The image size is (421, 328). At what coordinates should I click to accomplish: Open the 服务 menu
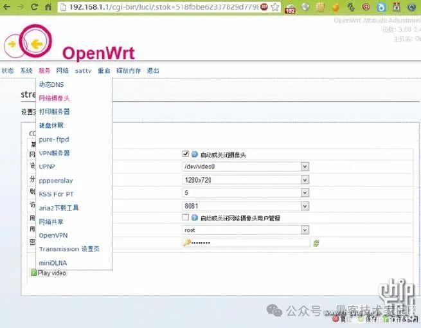[x=44, y=71]
